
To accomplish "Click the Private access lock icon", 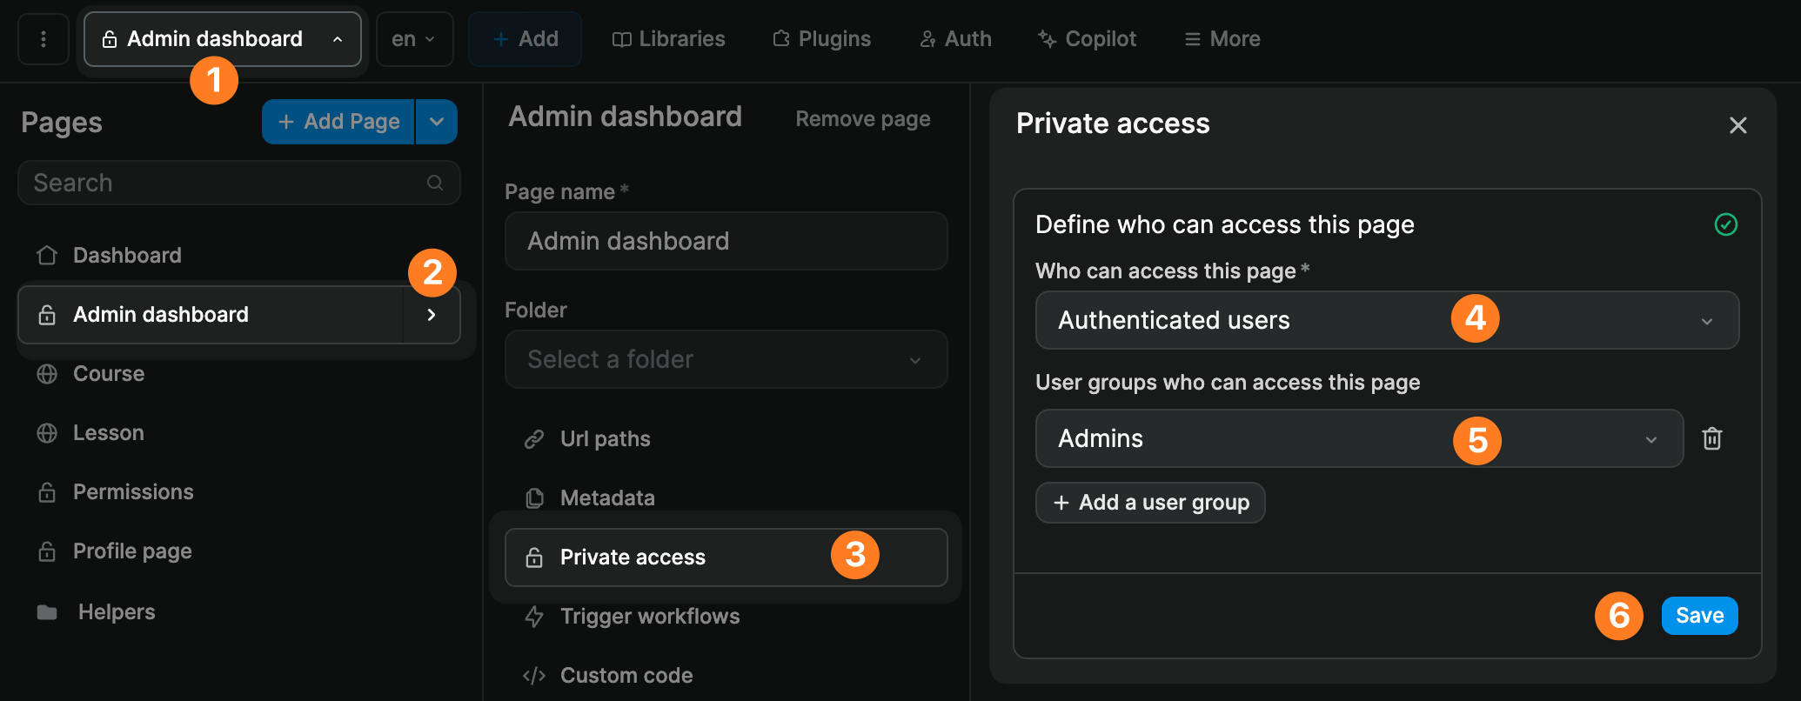I will click(534, 557).
